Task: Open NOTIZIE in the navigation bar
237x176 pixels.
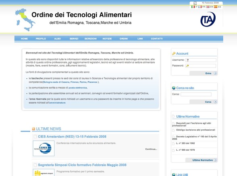Action: pyautogui.click(x=107, y=39)
